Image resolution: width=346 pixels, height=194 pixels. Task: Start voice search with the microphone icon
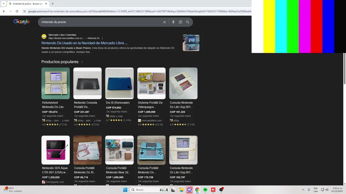coord(173,22)
